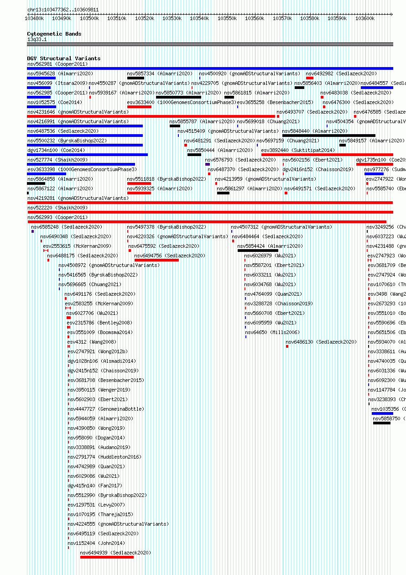The image size is (406, 575).
Task: Click the black nsv5848440 feature bar
Action: 329,136
